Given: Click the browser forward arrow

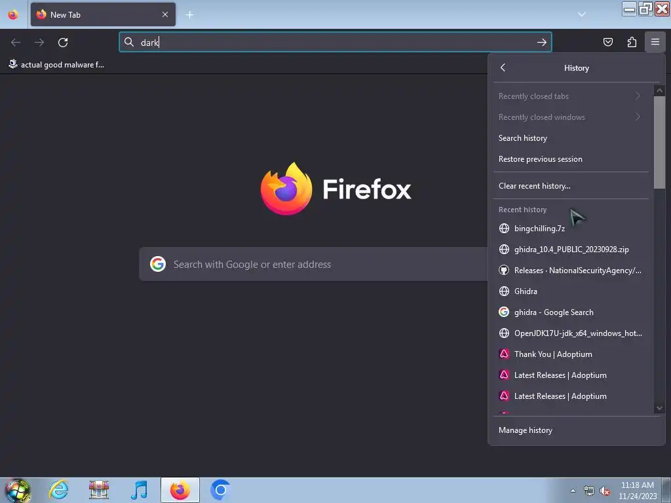Looking at the screenshot, I should [x=39, y=43].
